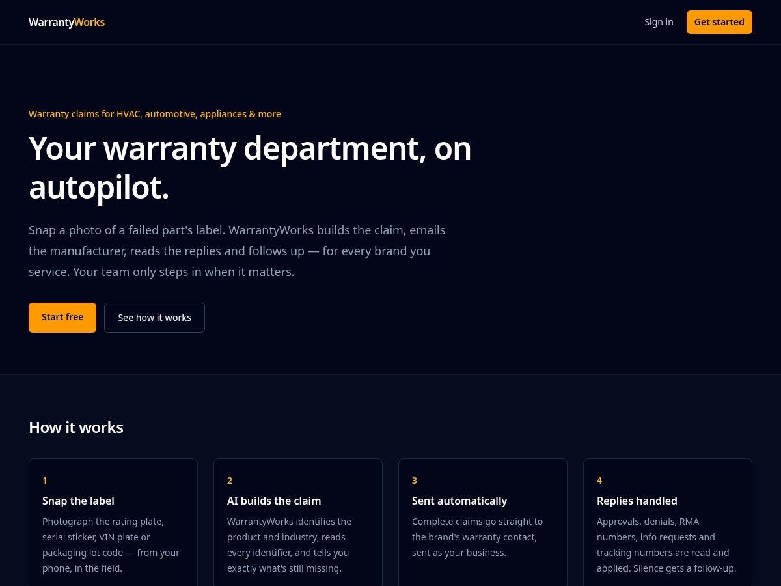
Task: Click description 'Complete claims go straight'
Action: (x=477, y=537)
